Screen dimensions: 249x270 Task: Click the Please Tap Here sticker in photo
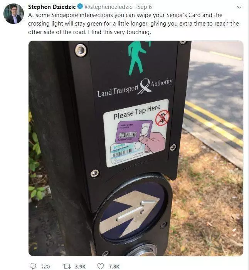(136, 133)
